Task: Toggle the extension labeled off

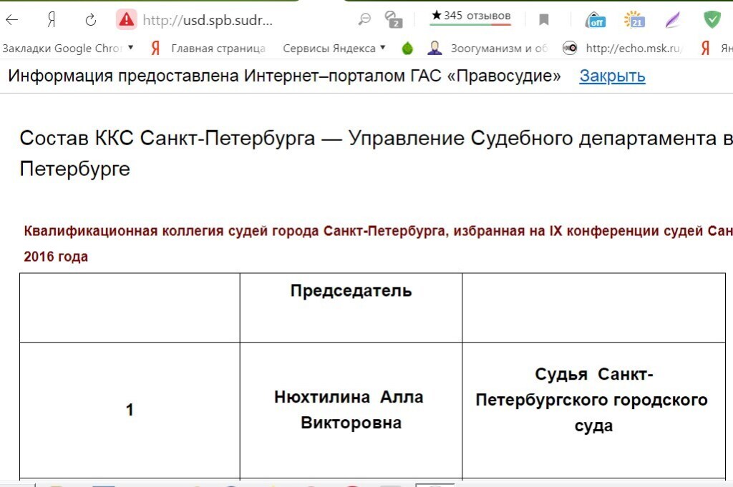Action: coord(595,20)
